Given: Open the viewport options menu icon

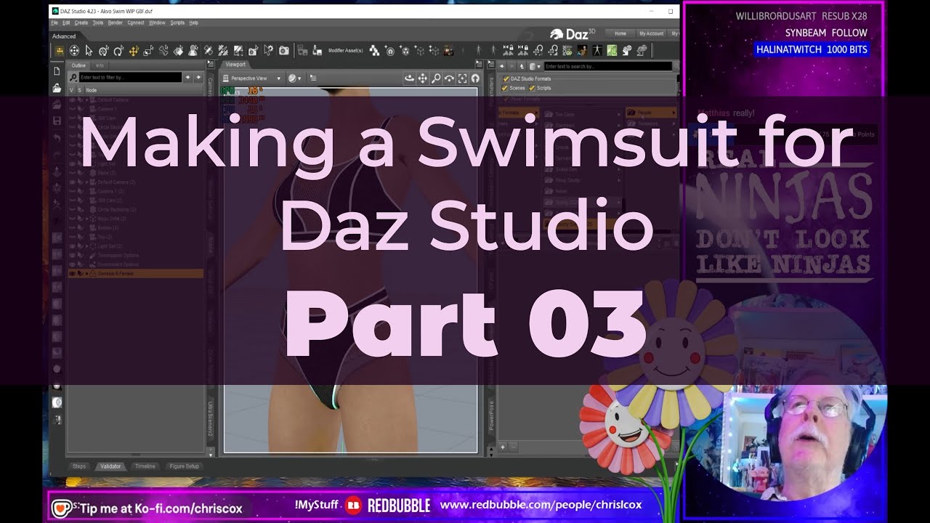Looking at the screenshot, I should click(x=313, y=78).
